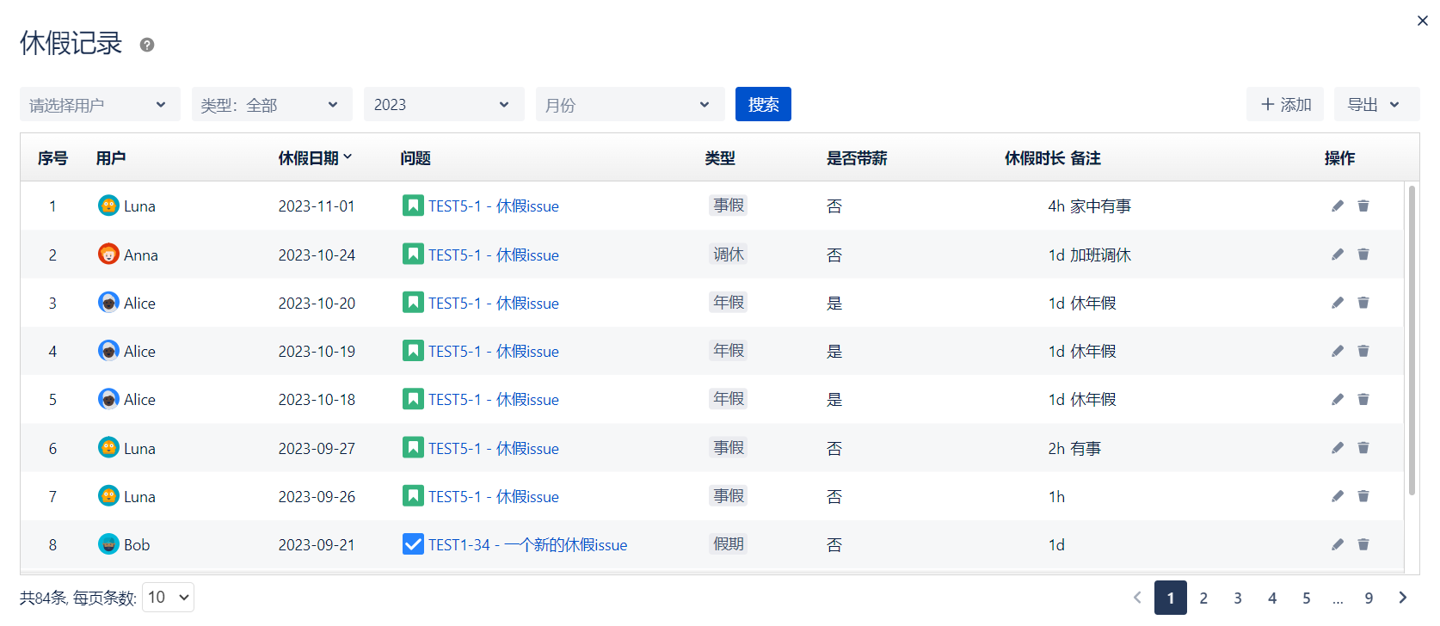Click pencil edit icon for row 3
The height and width of the screenshot is (626, 1440).
[x=1337, y=303]
